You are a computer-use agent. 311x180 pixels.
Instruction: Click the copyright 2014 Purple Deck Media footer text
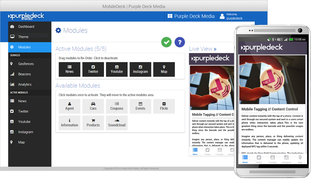[131, 169]
